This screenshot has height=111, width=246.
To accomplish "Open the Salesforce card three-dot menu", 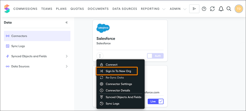I will [100, 56].
